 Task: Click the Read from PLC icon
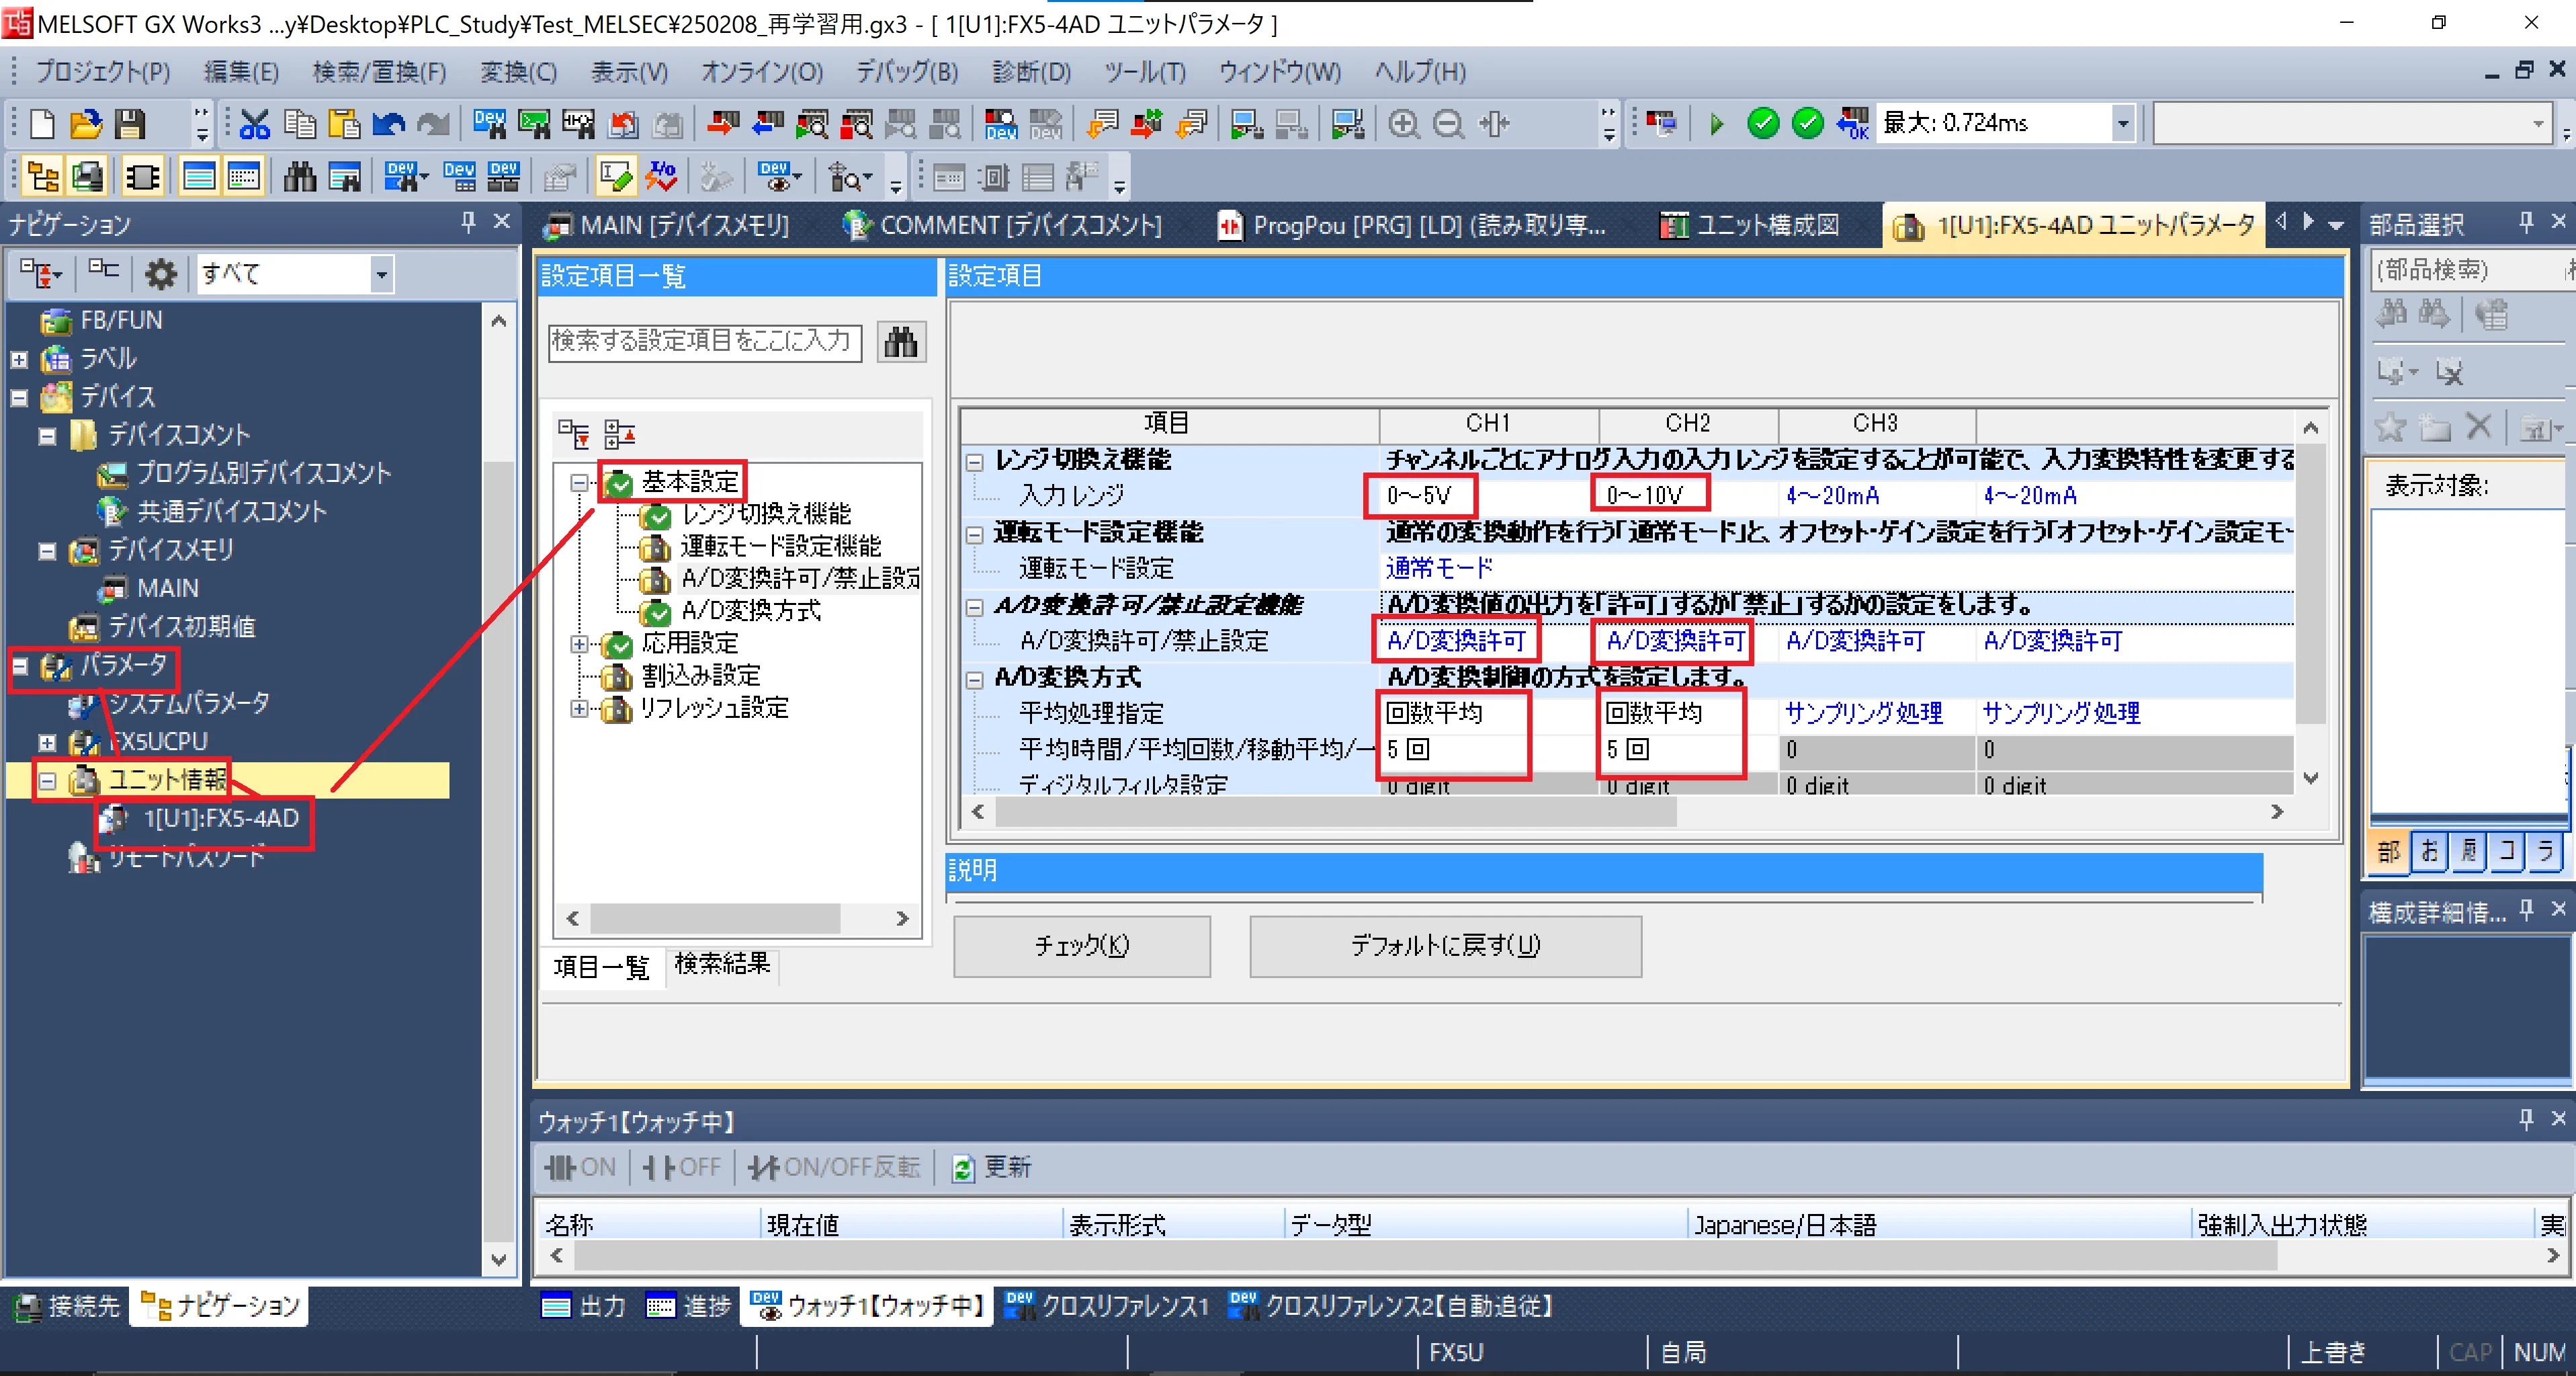(767, 124)
